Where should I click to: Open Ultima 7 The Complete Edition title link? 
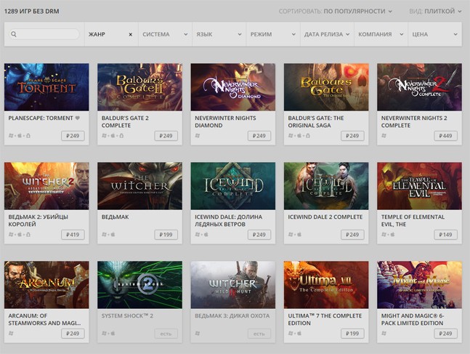(x=325, y=320)
